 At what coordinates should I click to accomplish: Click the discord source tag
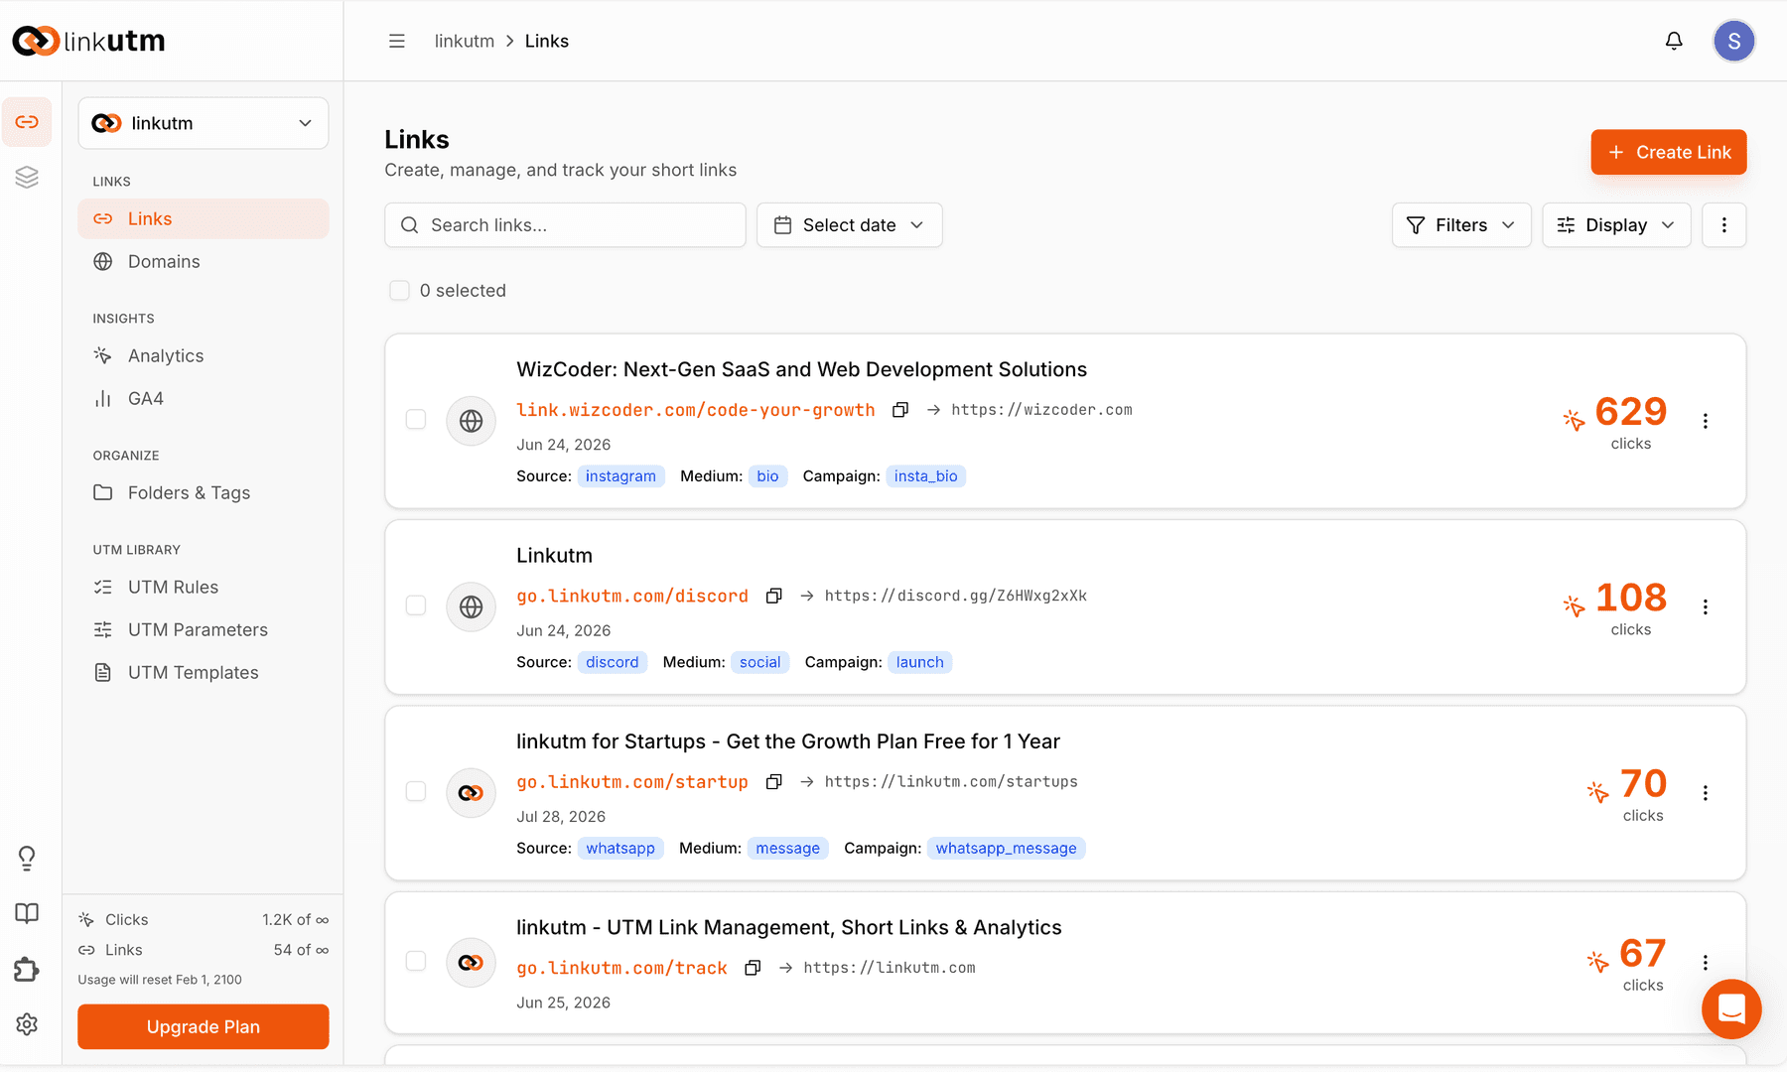(x=613, y=662)
